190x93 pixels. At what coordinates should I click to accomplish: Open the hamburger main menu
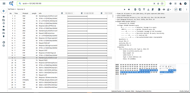click(x=4, y=3)
